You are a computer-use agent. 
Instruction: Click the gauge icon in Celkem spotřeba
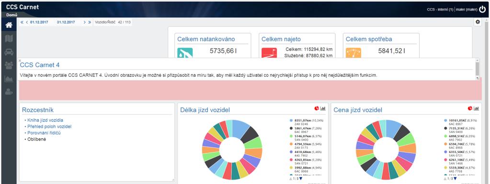(x=353, y=53)
